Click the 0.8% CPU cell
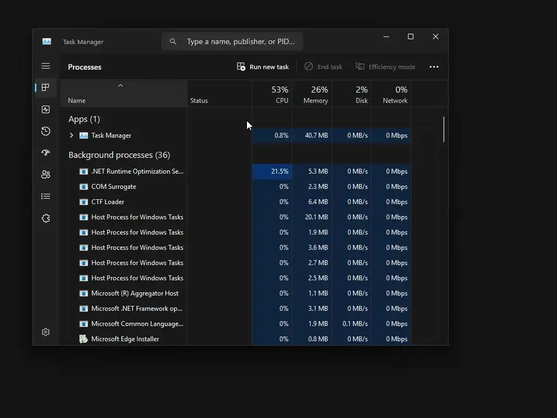Viewport: 557px width, 418px height. click(x=272, y=136)
